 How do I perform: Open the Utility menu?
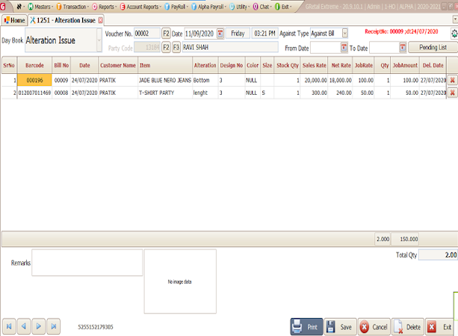[x=240, y=7]
